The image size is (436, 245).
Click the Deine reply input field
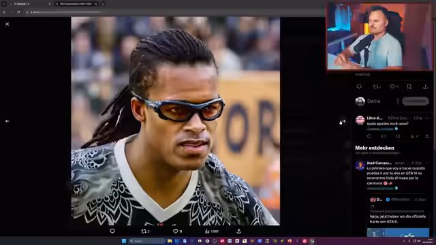coord(381,101)
